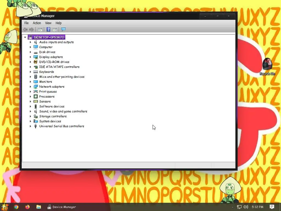The height and width of the screenshot is (211, 281).
Task: Select the "Sensors" row label
Action: click(45, 101)
